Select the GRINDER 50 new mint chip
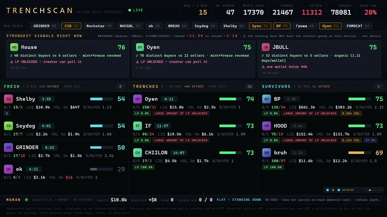Viewport: 387px width, 217px height. click(45, 26)
